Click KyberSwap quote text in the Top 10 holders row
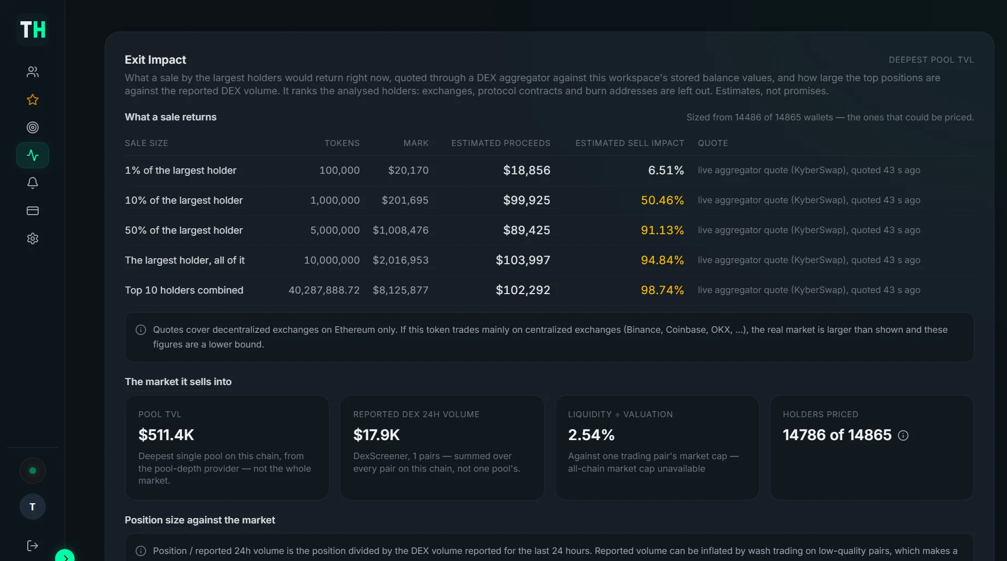Screen dimensions: 1007x561 point(809,290)
